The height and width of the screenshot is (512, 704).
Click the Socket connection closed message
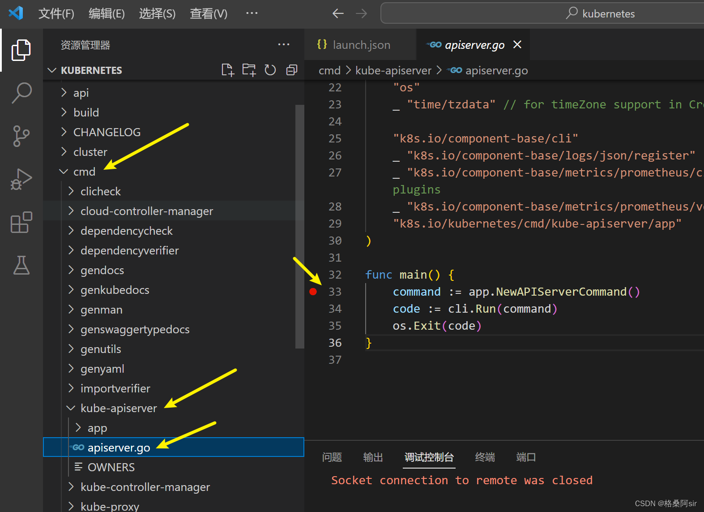(x=462, y=480)
